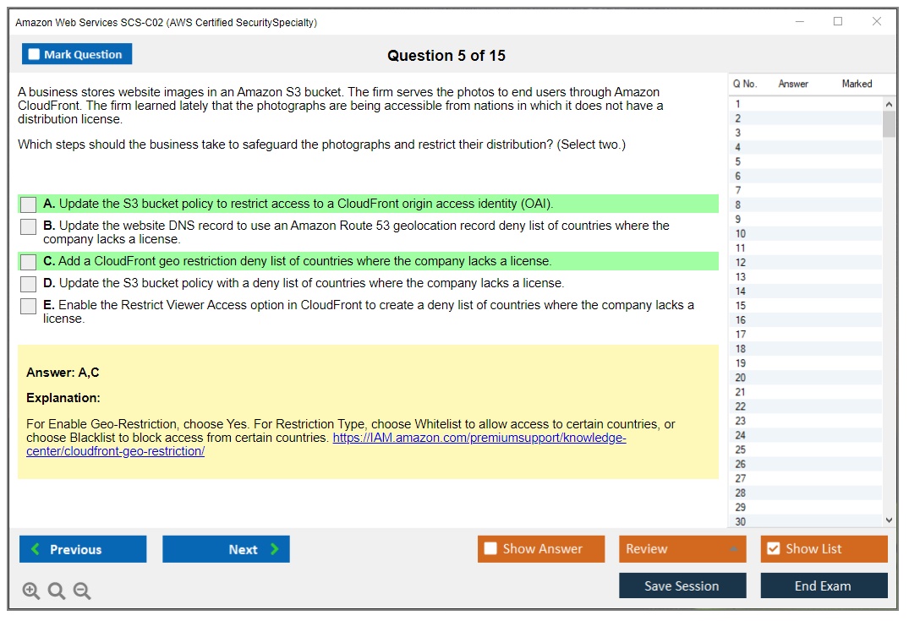This screenshot has width=909, height=621.
Task: Click the zoom in magnifier icon
Action: click(31, 591)
